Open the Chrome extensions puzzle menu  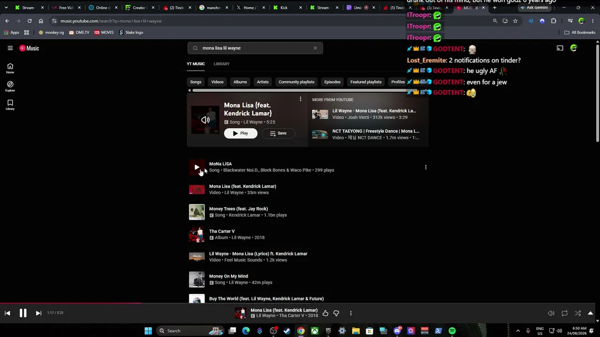tap(554, 21)
